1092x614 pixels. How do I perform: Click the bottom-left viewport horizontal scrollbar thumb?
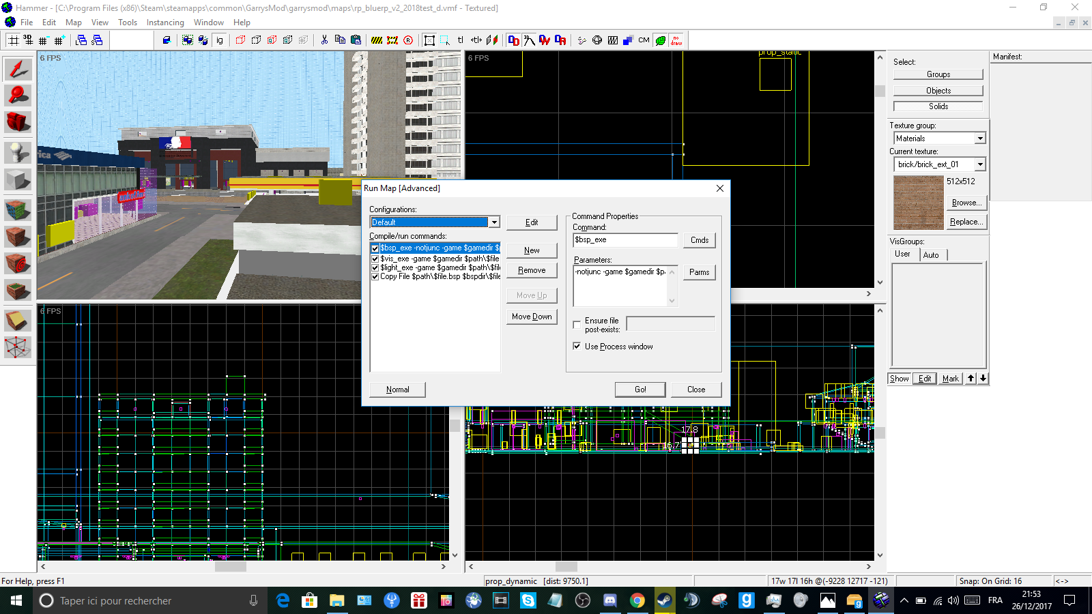click(x=230, y=566)
